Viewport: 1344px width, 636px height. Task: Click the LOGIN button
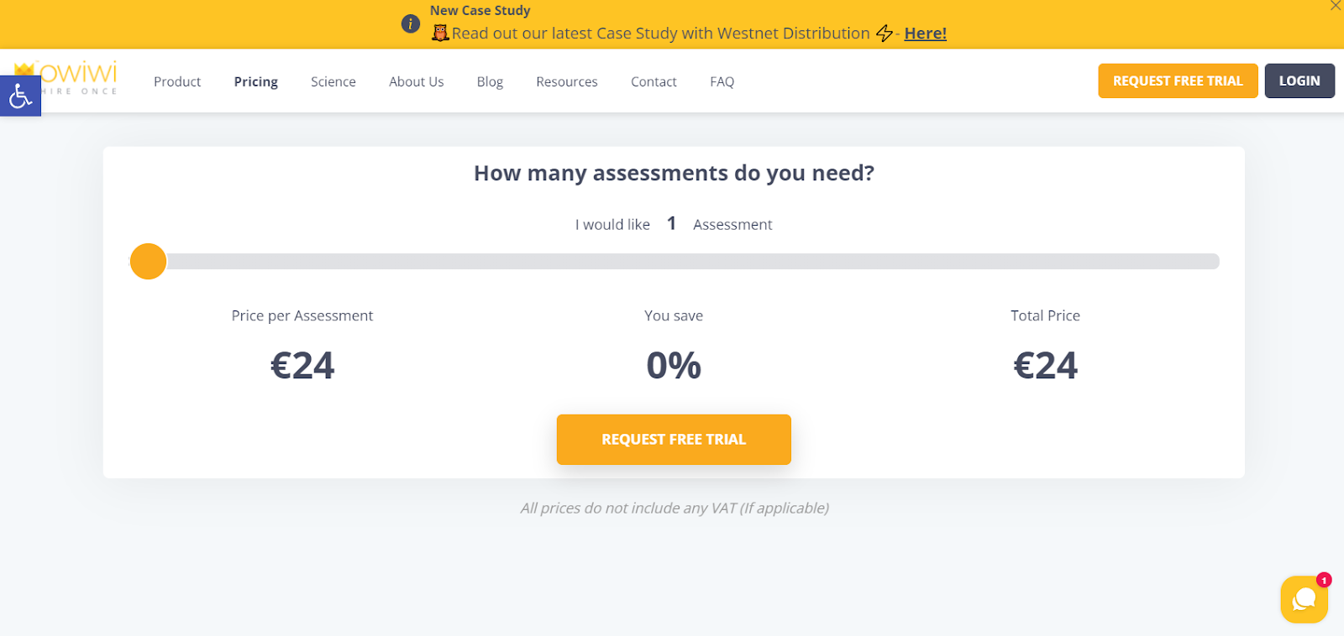tap(1299, 81)
